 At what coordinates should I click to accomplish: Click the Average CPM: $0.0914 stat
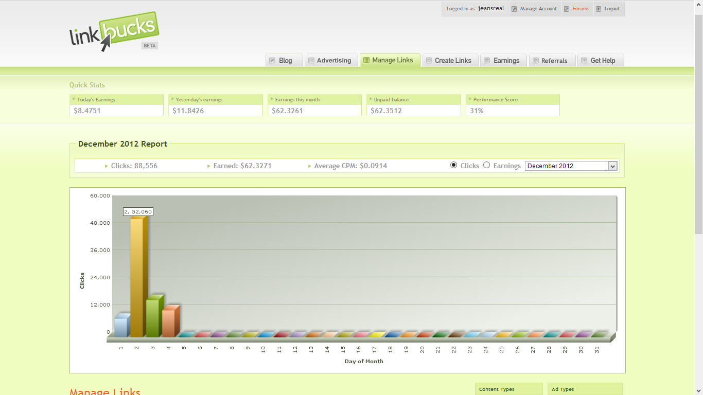(x=350, y=166)
